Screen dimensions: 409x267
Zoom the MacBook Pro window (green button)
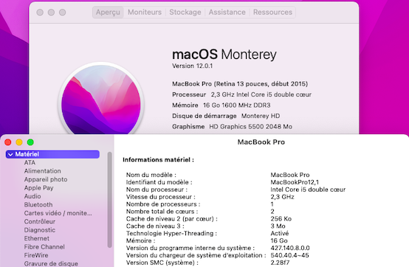tap(30, 142)
